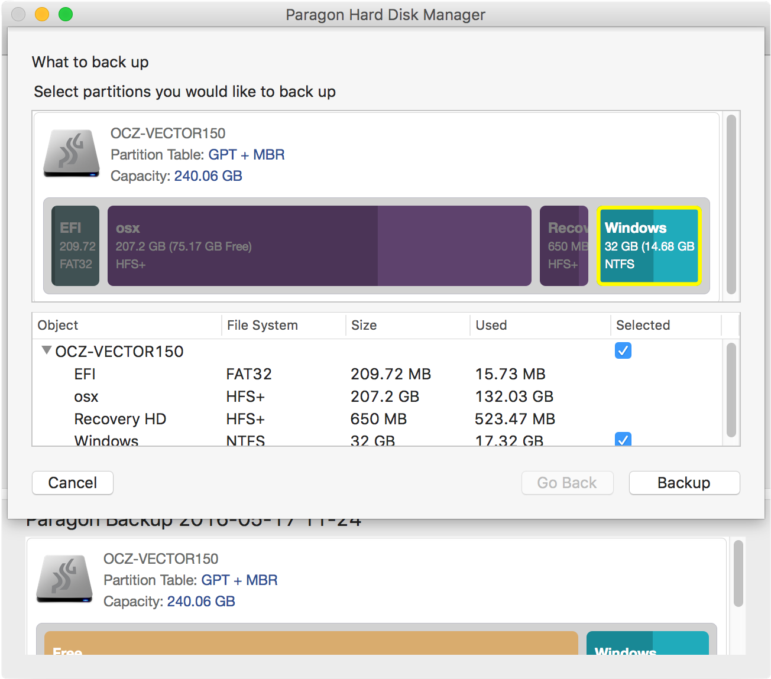Select the Recovery HD row in table
771x679 pixels.
point(120,419)
